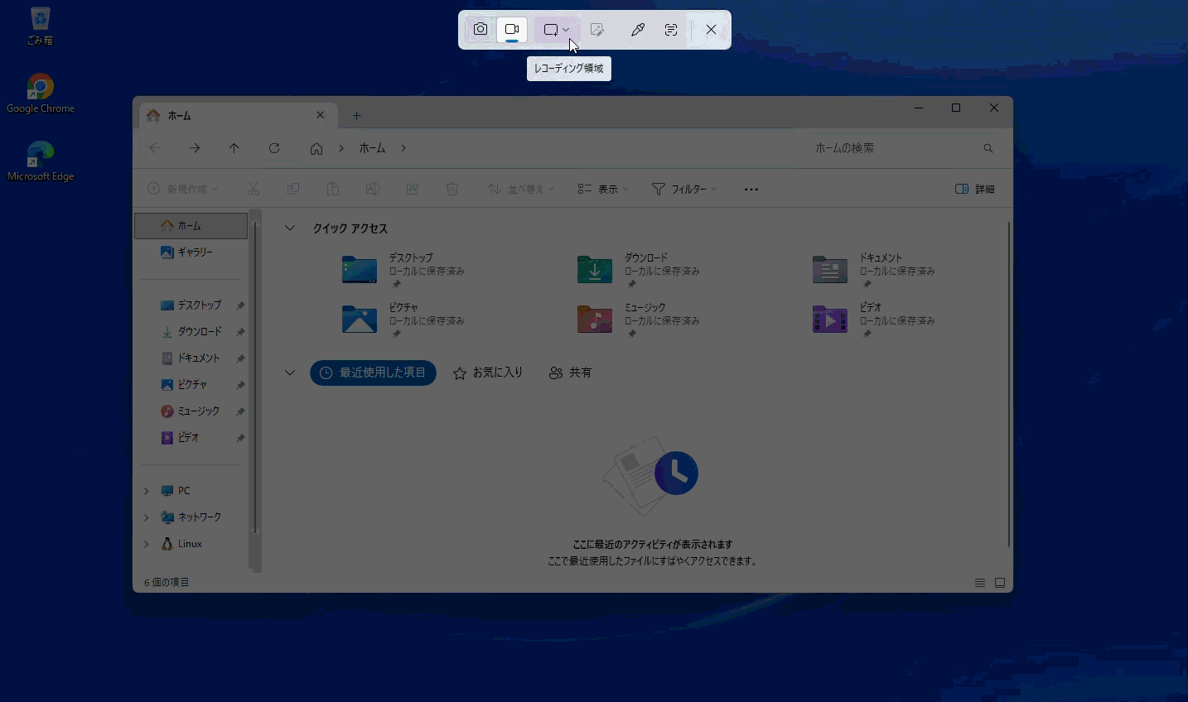Screen dimensions: 1188x702
Task: Open the レコーディング領域 recording area dropdown
Action: (x=557, y=30)
